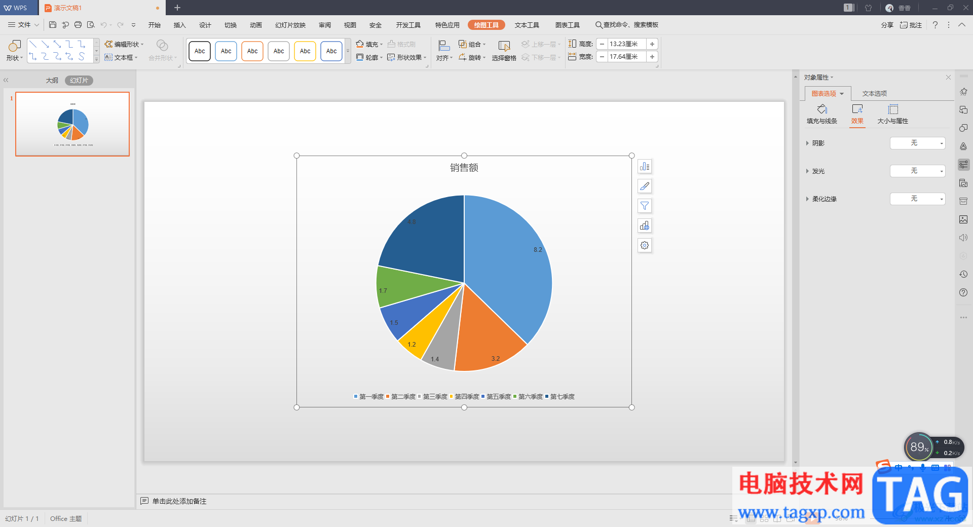This screenshot has height=527, width=973.
Task: Click the history clock icon in sidebar
Action: pyautogui.click(x=963, y=274)
